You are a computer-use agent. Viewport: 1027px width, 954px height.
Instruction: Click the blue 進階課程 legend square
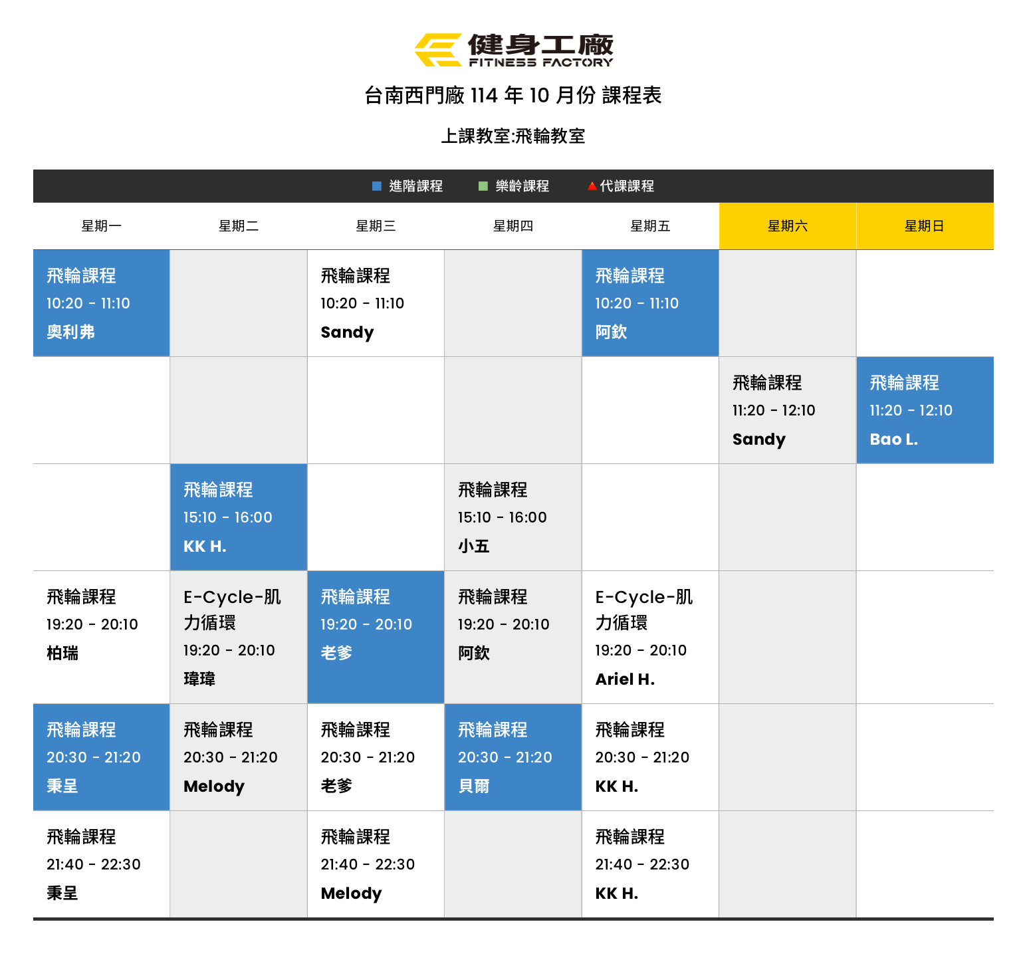pos(377,186)
